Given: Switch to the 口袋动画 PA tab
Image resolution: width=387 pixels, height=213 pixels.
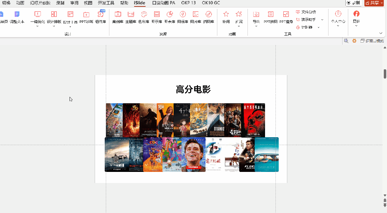Looking at the screenshot, I should tap(164, 3).
